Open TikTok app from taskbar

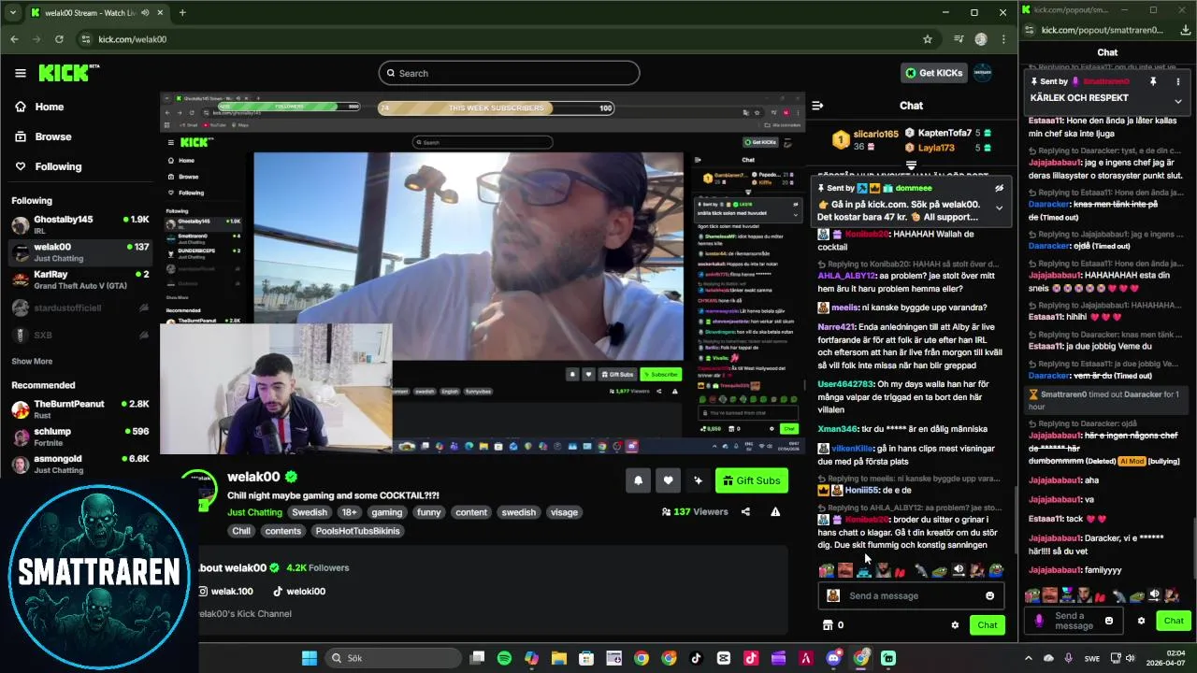tap(696, 658)
